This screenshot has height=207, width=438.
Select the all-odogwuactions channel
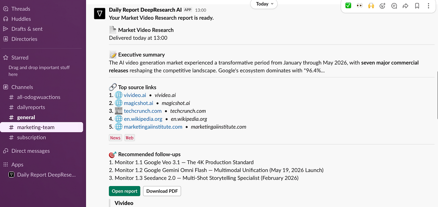point(38,97)
